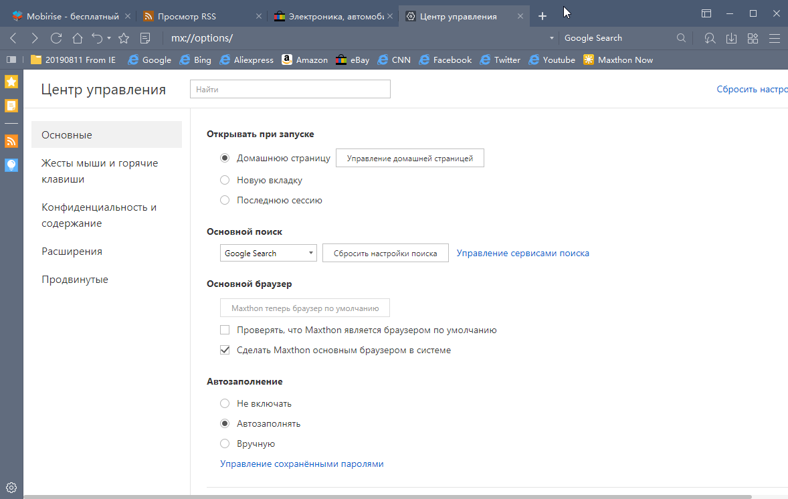Open Favorites star in left sidebar
788x499 pixels.
click(x=11, y=82)
